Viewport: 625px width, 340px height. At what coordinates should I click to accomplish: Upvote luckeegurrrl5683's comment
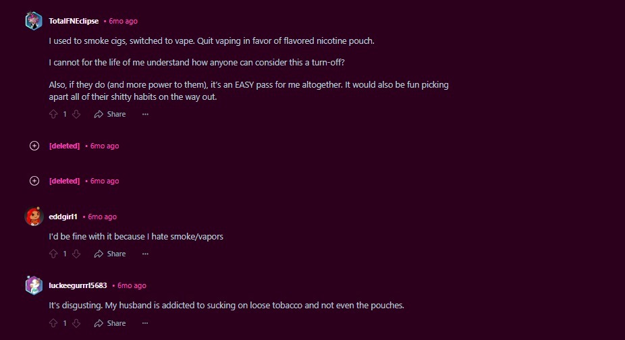pyautogui.click(x=54, y=324)
